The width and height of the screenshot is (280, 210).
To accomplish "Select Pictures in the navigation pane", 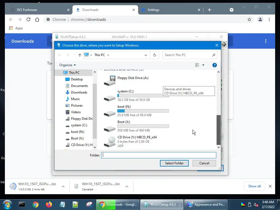I will 77,106.
